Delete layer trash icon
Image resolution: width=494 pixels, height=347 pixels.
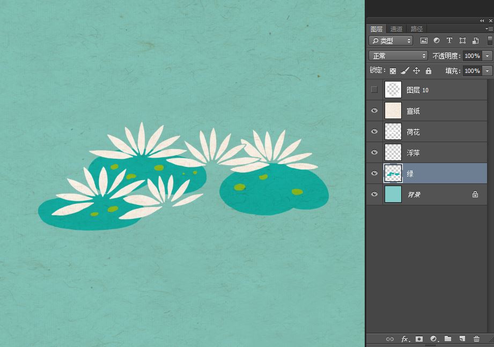tap(476, 339)
